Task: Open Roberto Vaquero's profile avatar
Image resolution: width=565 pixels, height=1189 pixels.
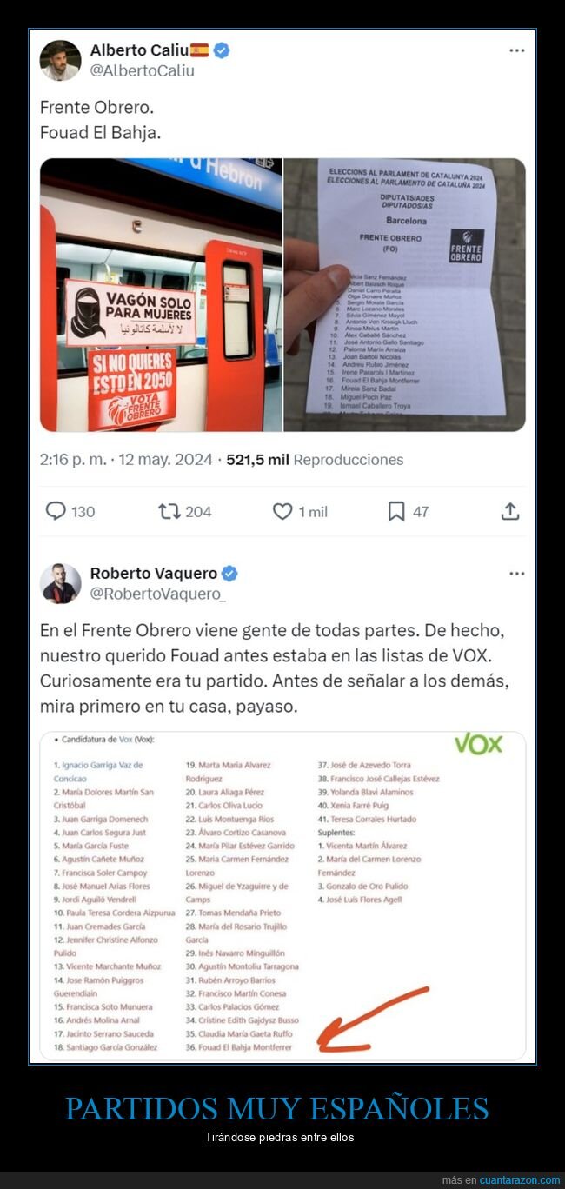Action: 60,583
